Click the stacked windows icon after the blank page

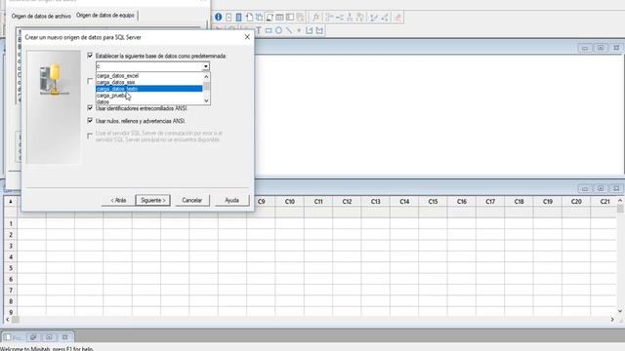click(x=259, y=18)
